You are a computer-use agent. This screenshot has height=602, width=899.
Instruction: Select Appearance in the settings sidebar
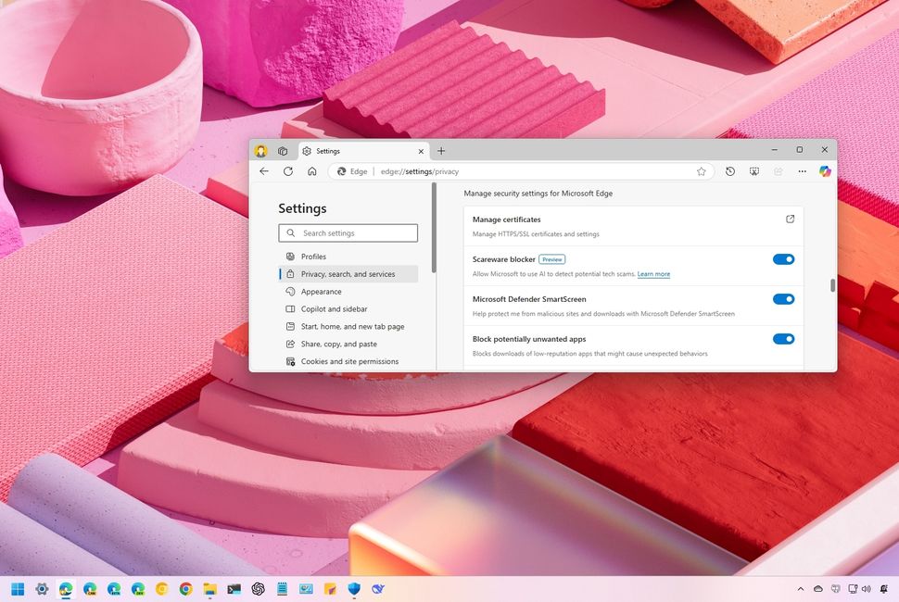click(322, 291)
